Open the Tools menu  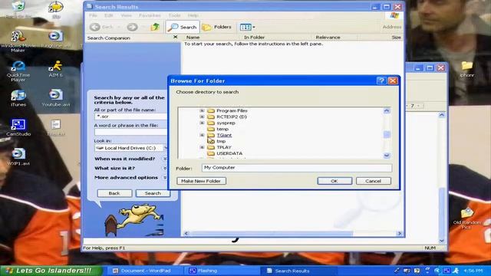pyautogui.click(x=174, y=15)
